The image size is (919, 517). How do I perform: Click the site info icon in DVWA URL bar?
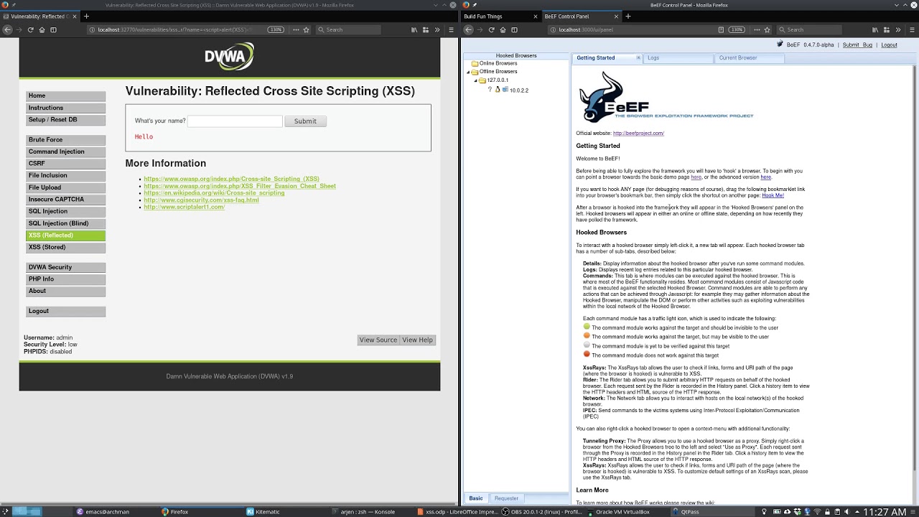[92, 29]
